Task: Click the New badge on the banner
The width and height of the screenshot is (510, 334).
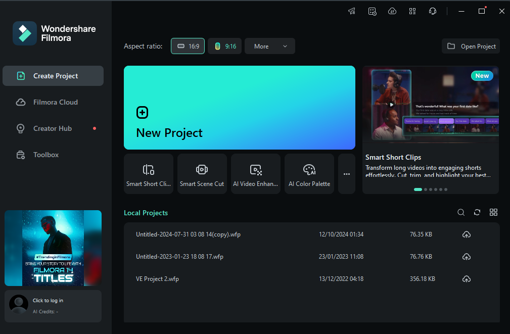Action: click(x=482, y=76)
